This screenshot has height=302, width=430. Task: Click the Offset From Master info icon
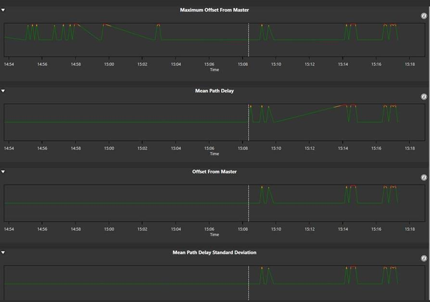[x=424, y=177]
